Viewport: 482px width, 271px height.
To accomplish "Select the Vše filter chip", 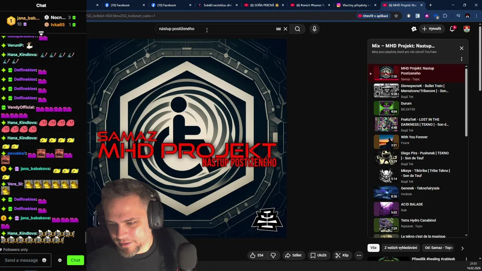I will click(373, 248).
